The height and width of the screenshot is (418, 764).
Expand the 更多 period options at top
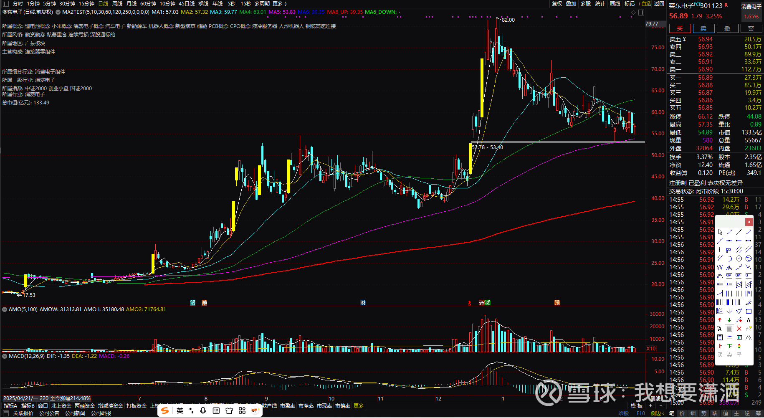coord(279,4)
